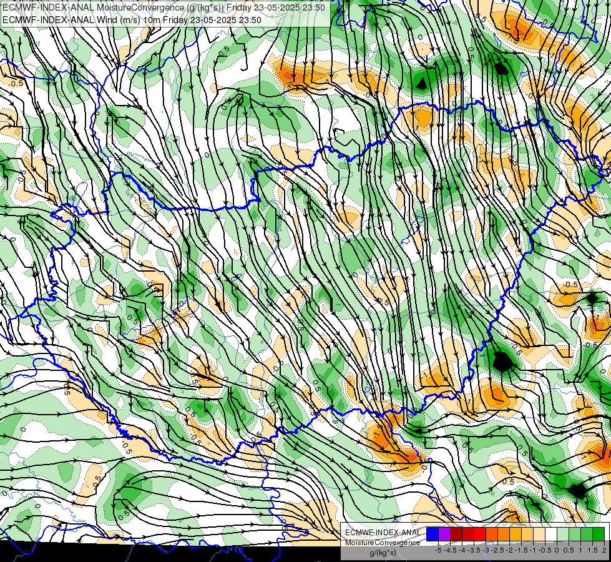Click the pale peach swatch left of white
611x562 pixels.
pos(539,534)
